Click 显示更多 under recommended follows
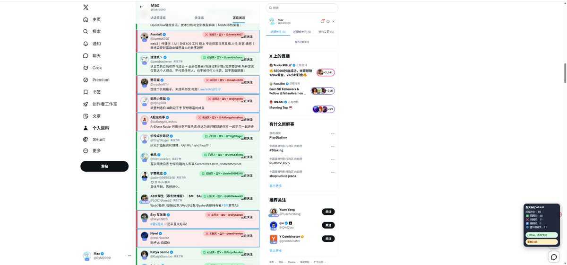This screenshot has width=567, height=265. 275,251
